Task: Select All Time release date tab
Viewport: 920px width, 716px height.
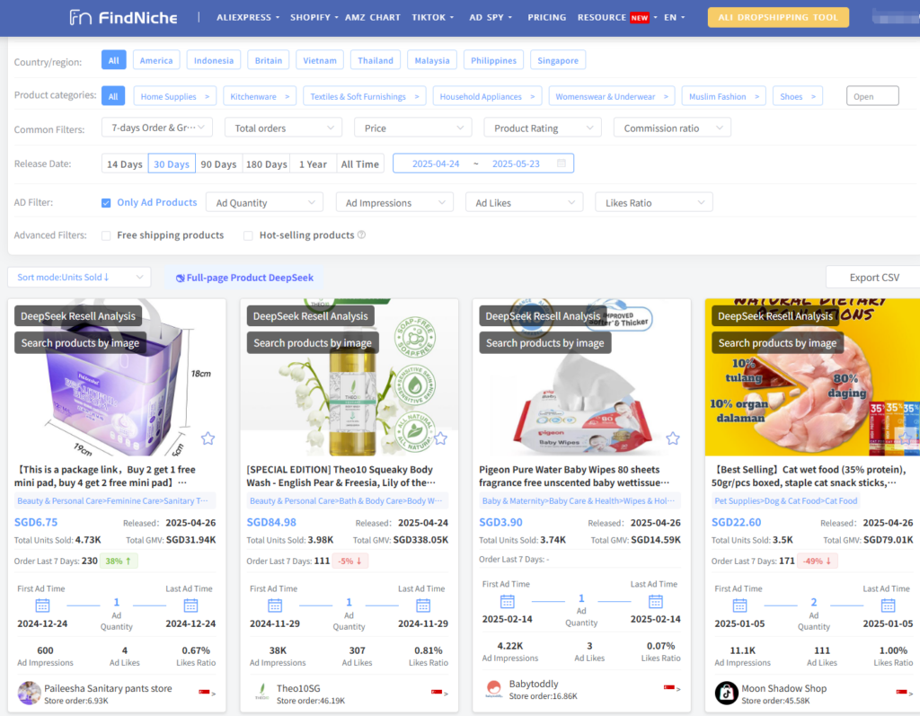Action: point(360,164)
